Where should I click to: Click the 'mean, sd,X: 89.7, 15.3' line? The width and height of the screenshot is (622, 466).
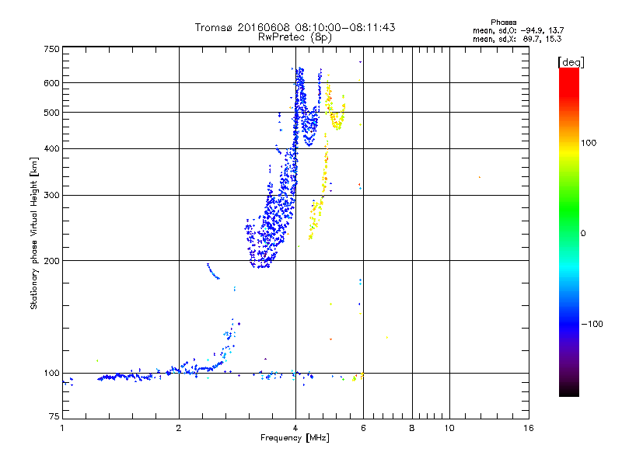tap(517, 39)
